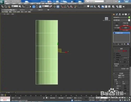Click the Select and Manipulate crosshair icon
This screenshot has width=131, height=102.
(54, 7)
